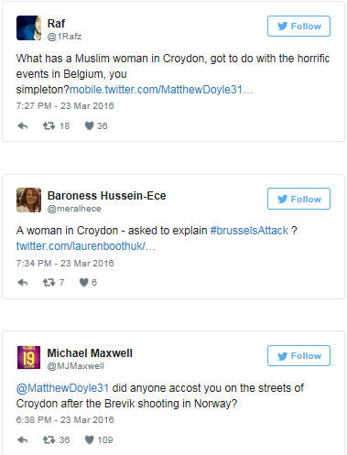Open the mobile.twitter.com/MatthewDoyle31 link
Viewport: 347px width, 455px height.
pyautogui.click(x=161, y=90)
